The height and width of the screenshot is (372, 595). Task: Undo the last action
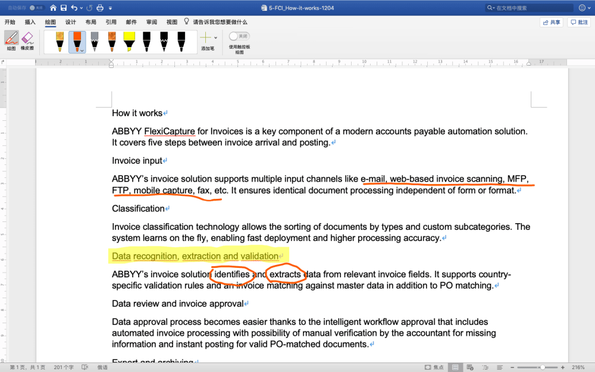(x=74, y=8)
